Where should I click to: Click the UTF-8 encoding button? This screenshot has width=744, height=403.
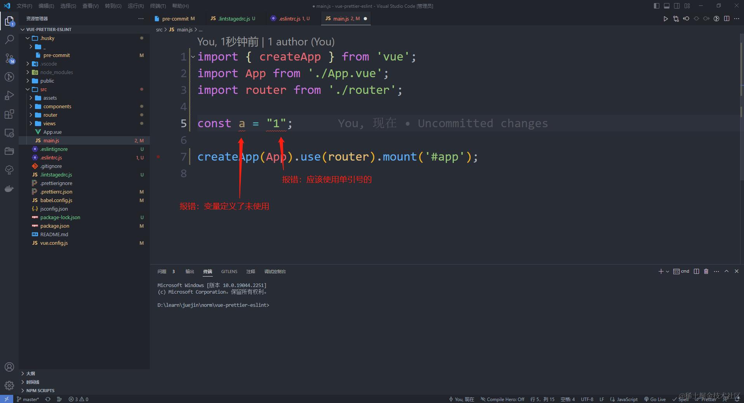point(587,399)
